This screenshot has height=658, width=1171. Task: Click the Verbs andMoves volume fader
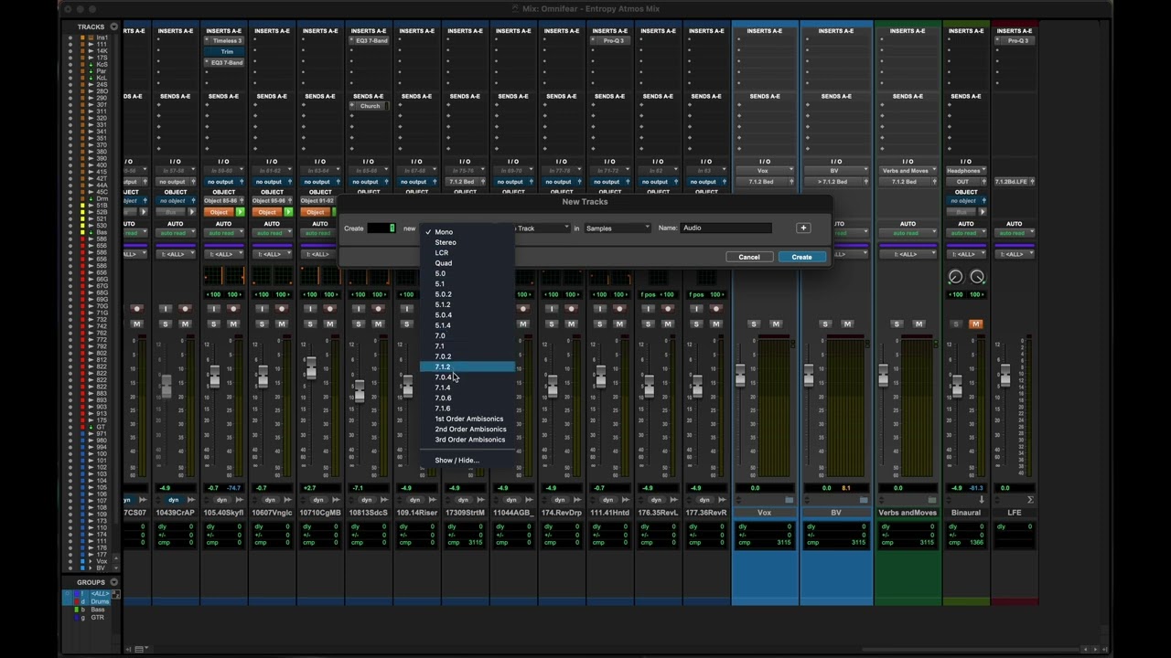pyautogui.click(x=883, y=376)
